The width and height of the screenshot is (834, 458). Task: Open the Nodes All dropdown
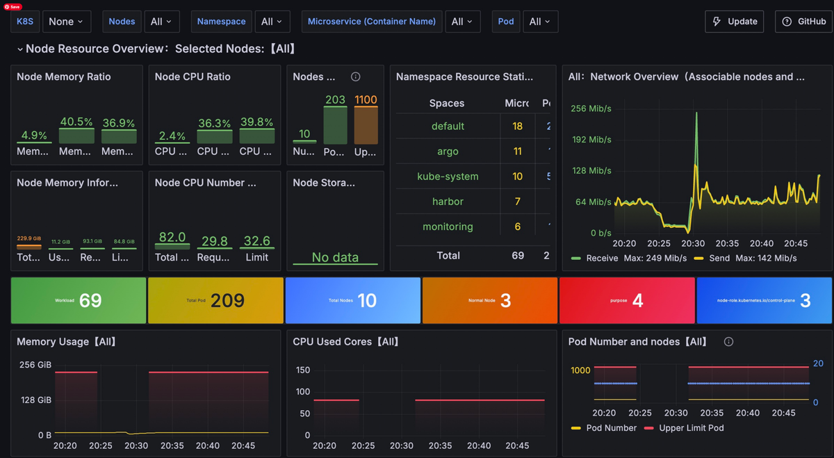pyautogui.click(x=162, y=22)
